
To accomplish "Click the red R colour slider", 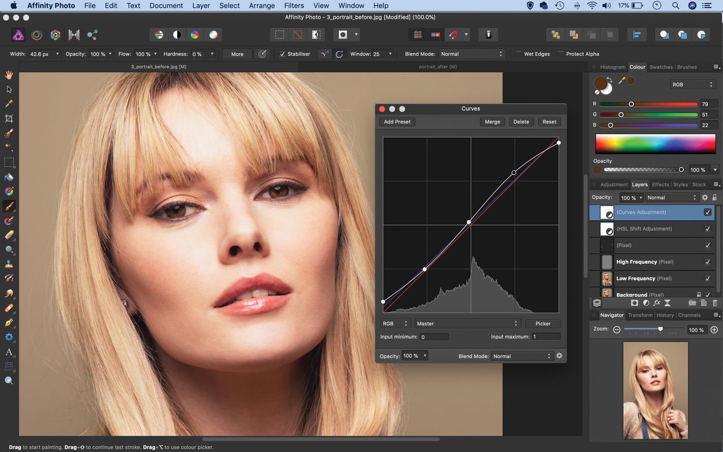I will coord(648,105).
